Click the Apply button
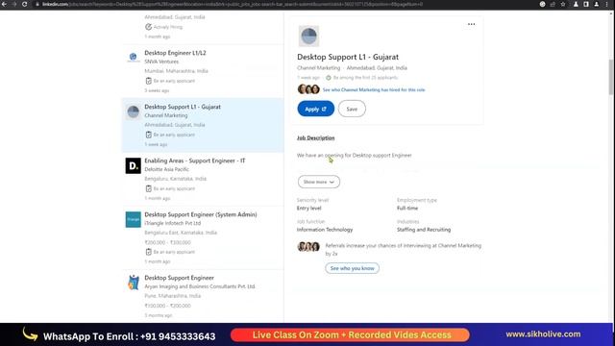This screenshot has width=615, height=346. (316, 109)
